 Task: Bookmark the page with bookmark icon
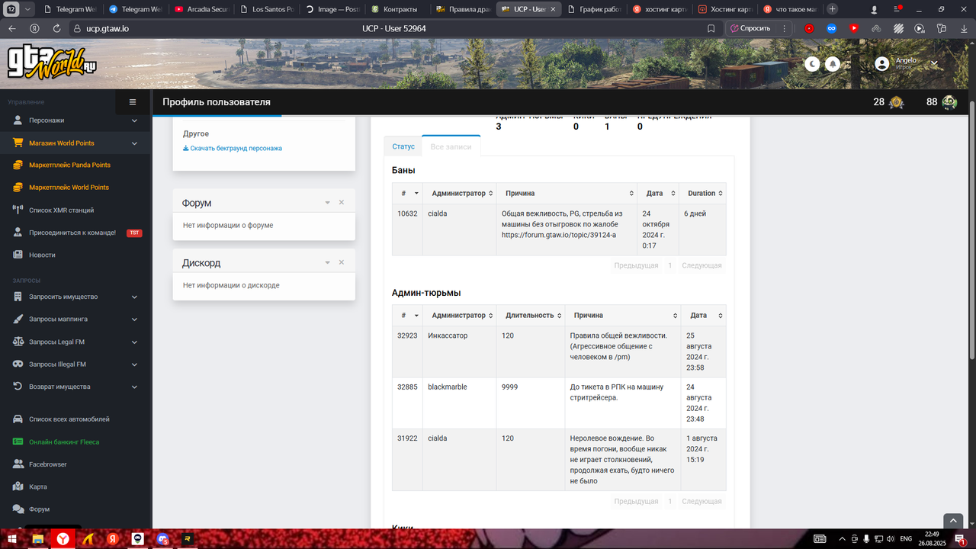coord(711,28)
